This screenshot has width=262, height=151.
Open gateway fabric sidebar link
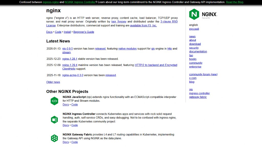(198, 97)
